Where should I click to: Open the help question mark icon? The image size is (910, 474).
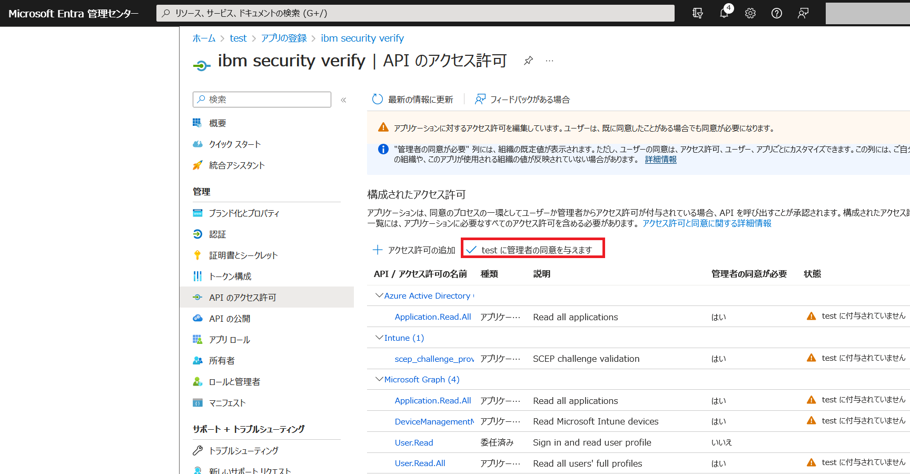click(x=777, y=13)
